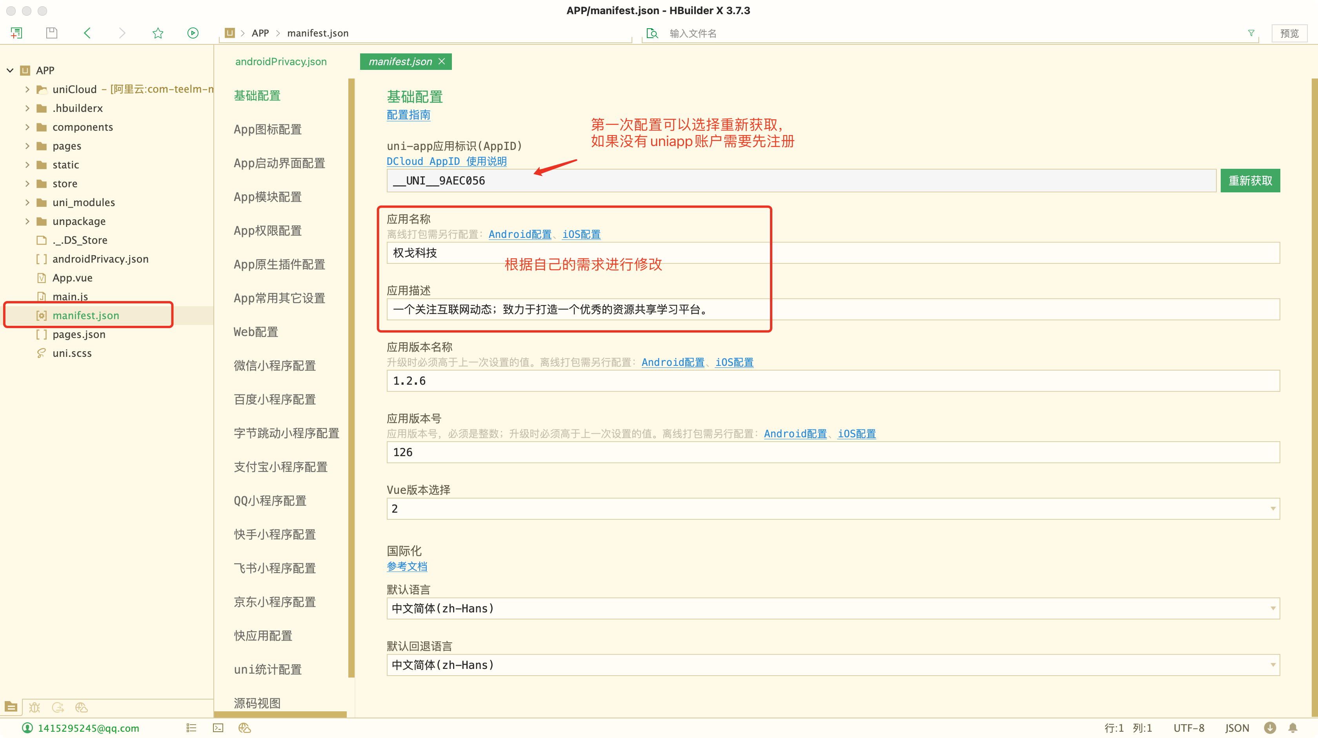Click the UTF-8 encoding in status bar
This screenshot has width=1318, height=738.
1189,728
